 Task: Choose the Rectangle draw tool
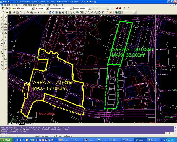(2, 33)
